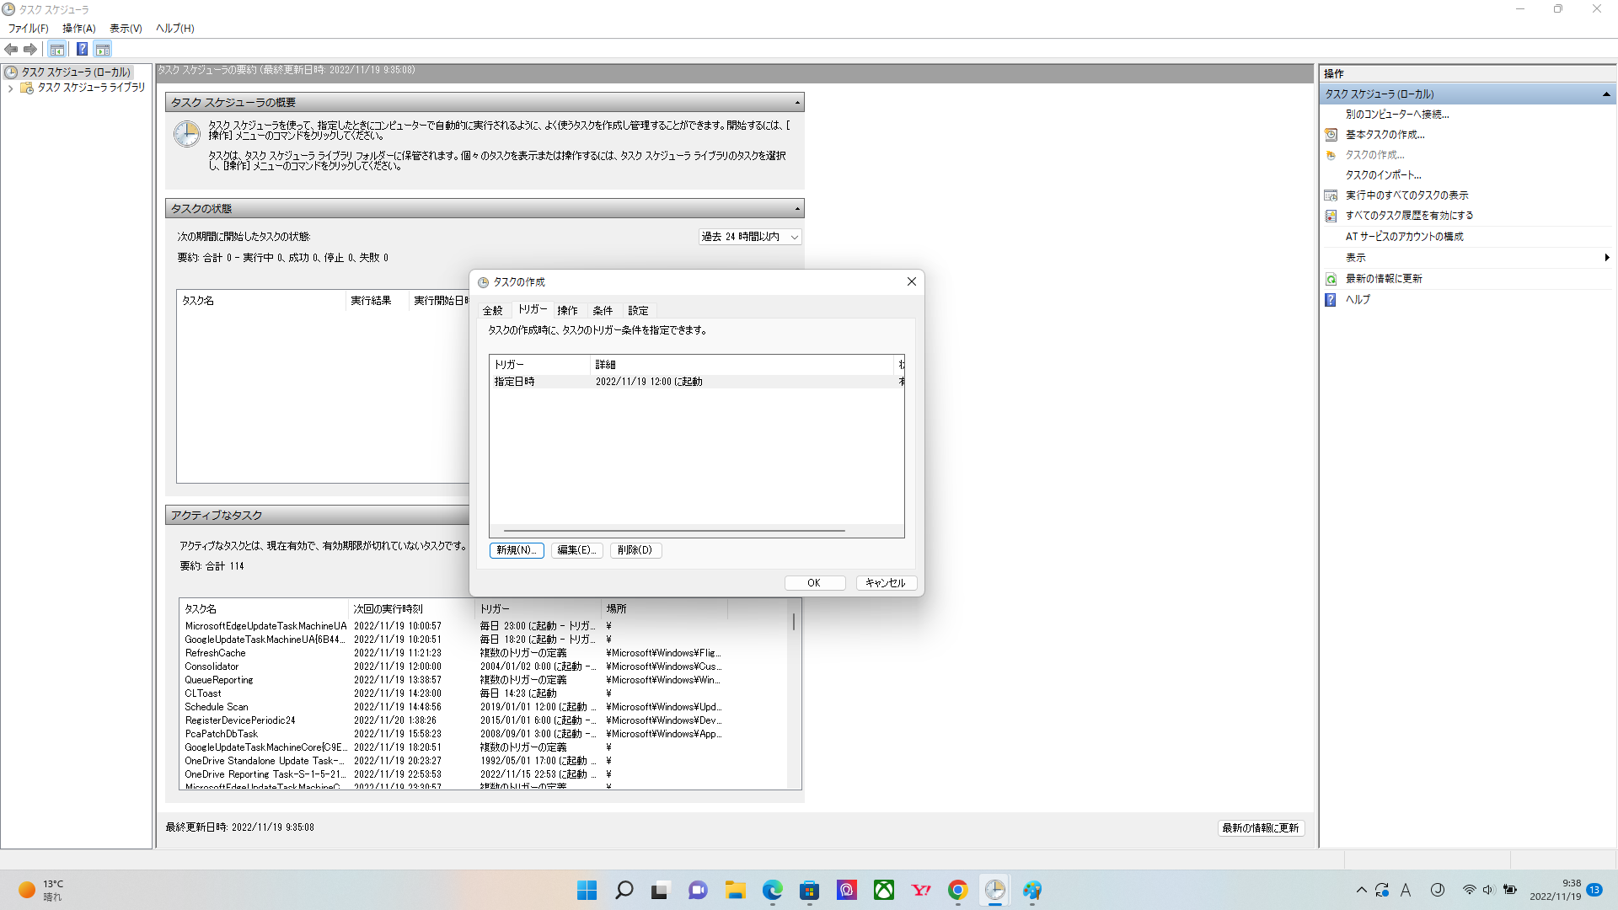Click the blue Help toolbar icon
Screen dimensions: 1618x910
pyautogui.click(x=82, y=49)
